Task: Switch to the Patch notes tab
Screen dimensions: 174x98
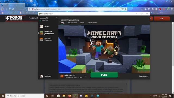Action: click(x=92, y=23)
